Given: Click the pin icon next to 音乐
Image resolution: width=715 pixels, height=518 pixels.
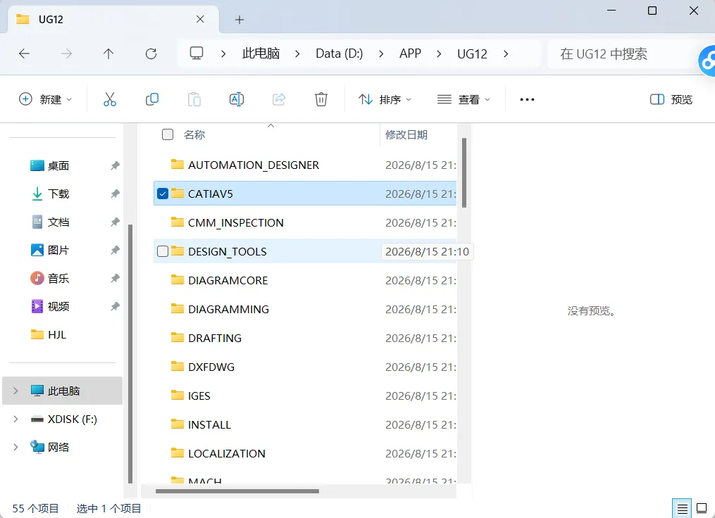Looking at the screenshot, I should tap(115, 279).
